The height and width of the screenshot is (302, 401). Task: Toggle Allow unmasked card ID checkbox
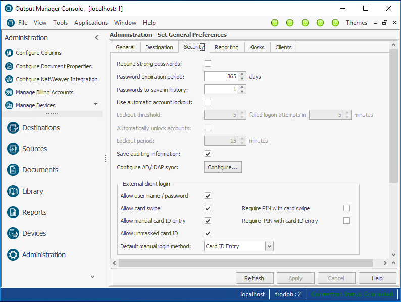208,233
